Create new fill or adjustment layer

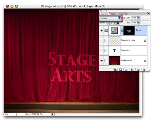[x=132, y=70]
